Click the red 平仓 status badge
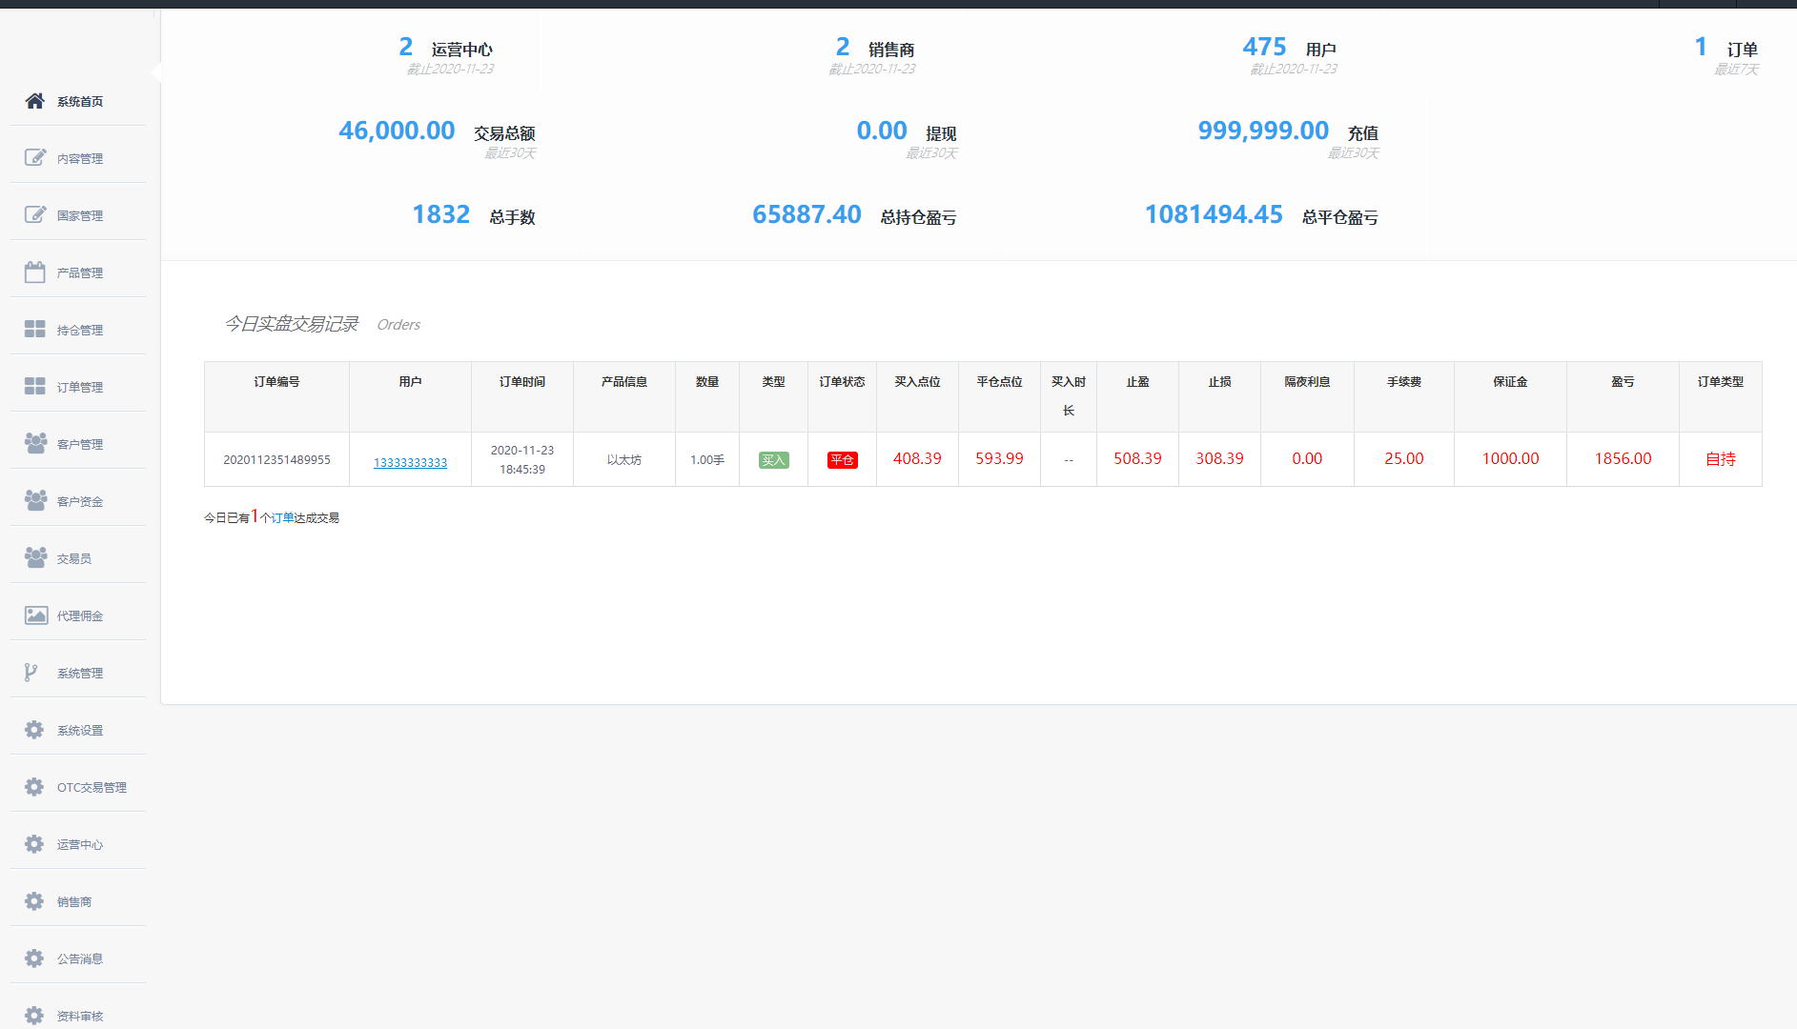 click(842, 459)
